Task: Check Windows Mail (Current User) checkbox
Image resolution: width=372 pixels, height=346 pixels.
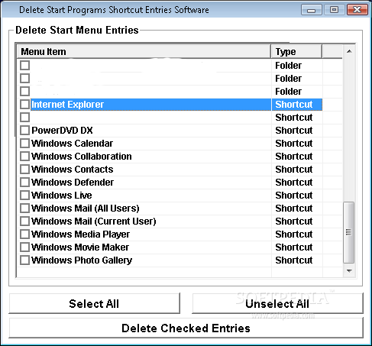Action: (x=24, y=221)
